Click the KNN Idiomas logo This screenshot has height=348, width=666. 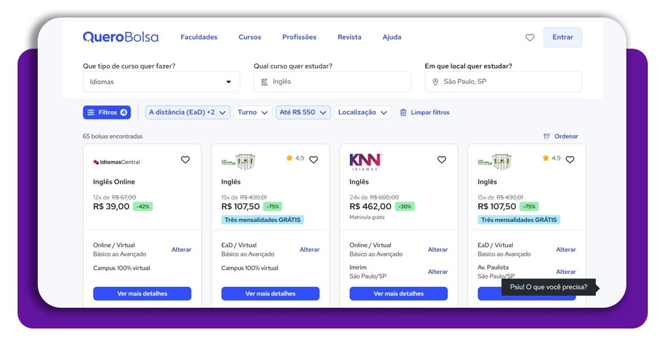[365, 161]
